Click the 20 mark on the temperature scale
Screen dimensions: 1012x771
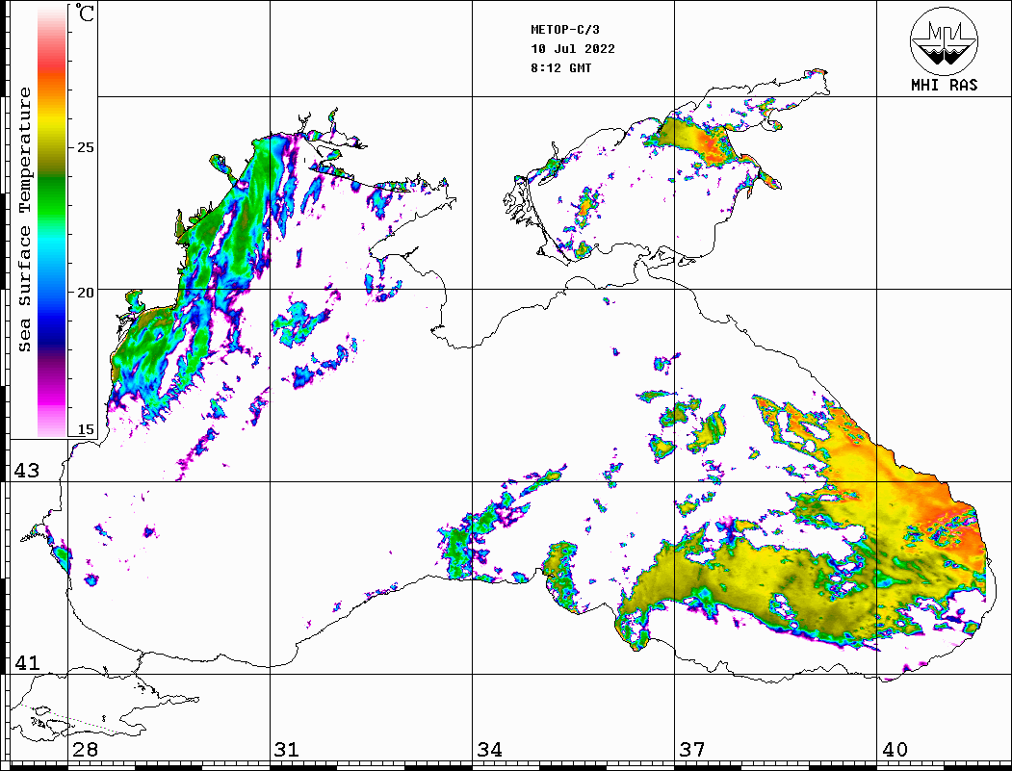pyautogui.click(x=85, y=293)
